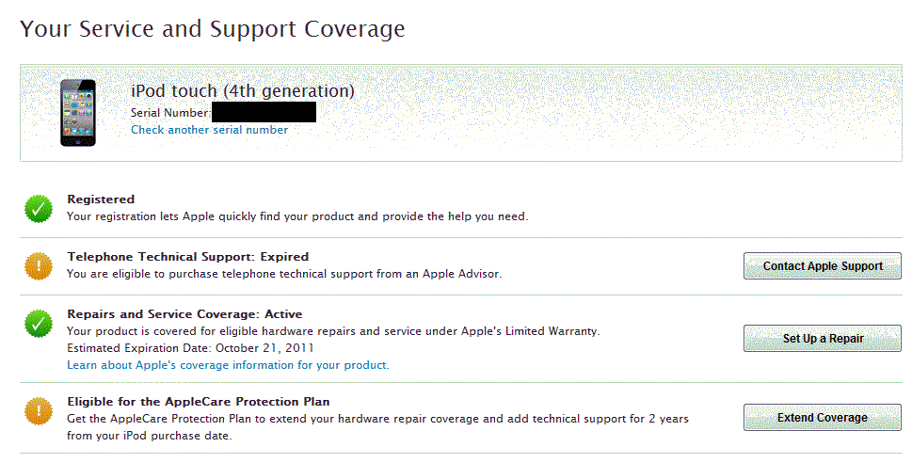Viewport: 912px width, 463px height.
Task: Open the Learn about Apple's coverage information link
Action: click(227, 365)
